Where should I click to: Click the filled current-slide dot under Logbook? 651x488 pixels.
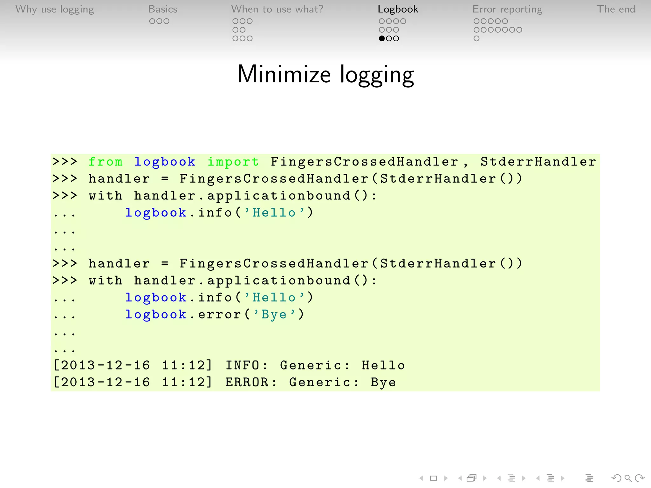(382, 38)
